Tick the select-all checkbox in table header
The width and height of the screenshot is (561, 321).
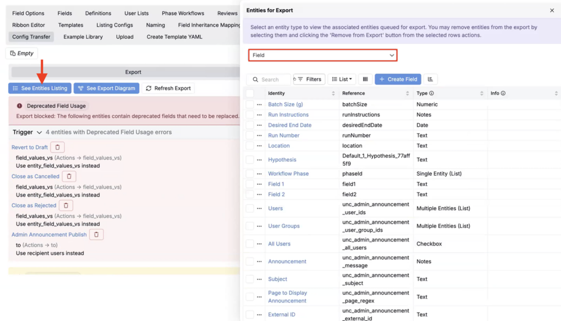coord(250,94)
